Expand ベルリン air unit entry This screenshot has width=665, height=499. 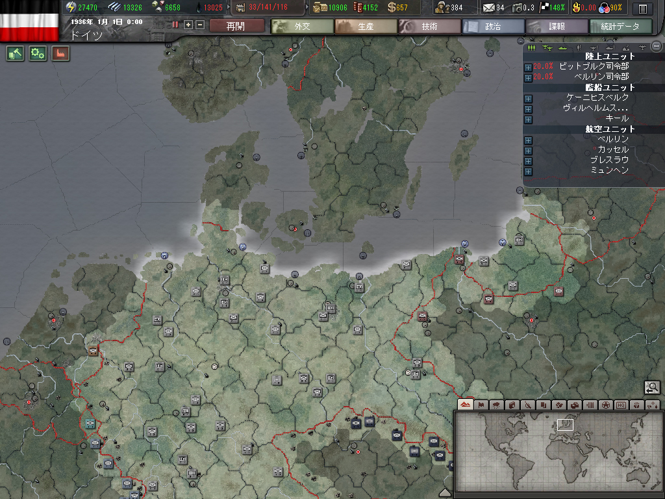point(528,140)
